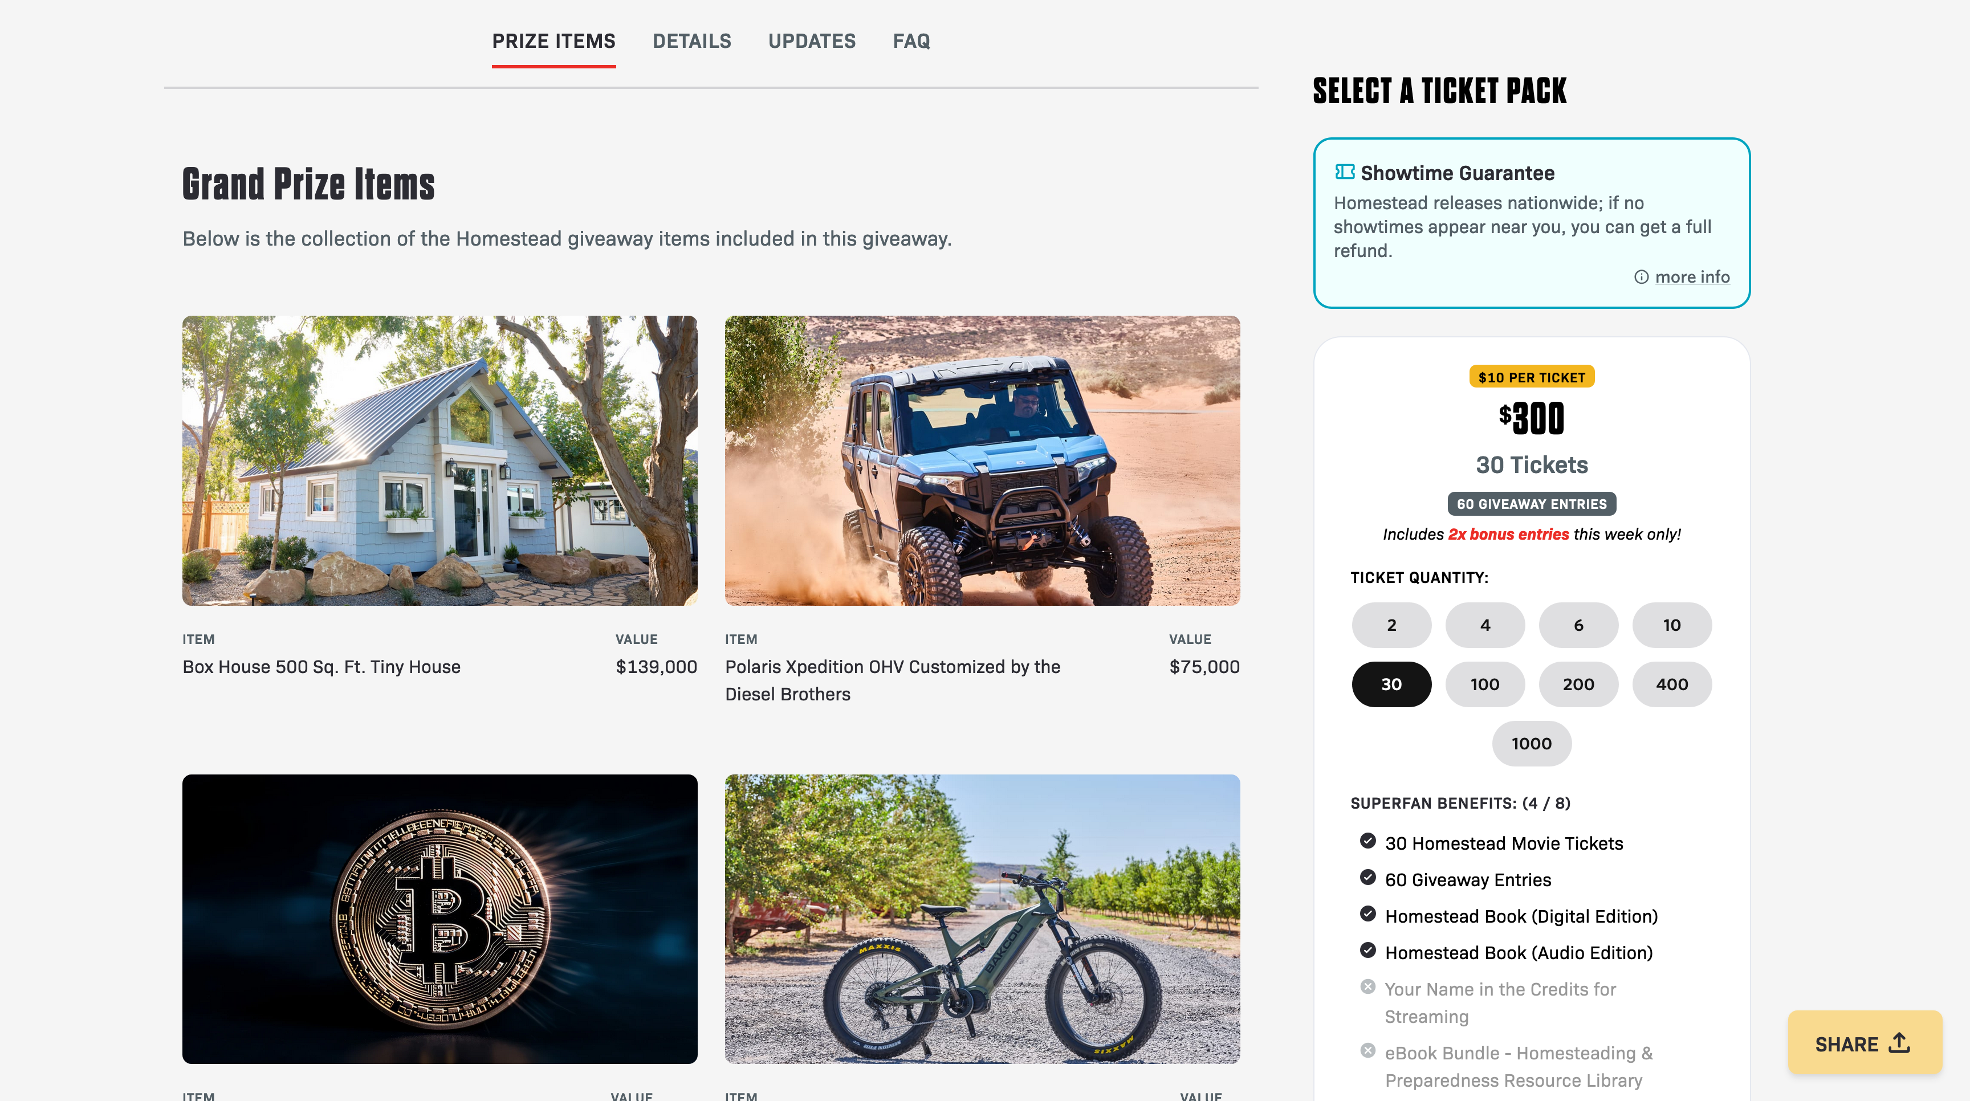The width and height of the screenshot is (1970, 1101).
Task: Click the yellow Share button
Action: pos(1865,1043)
